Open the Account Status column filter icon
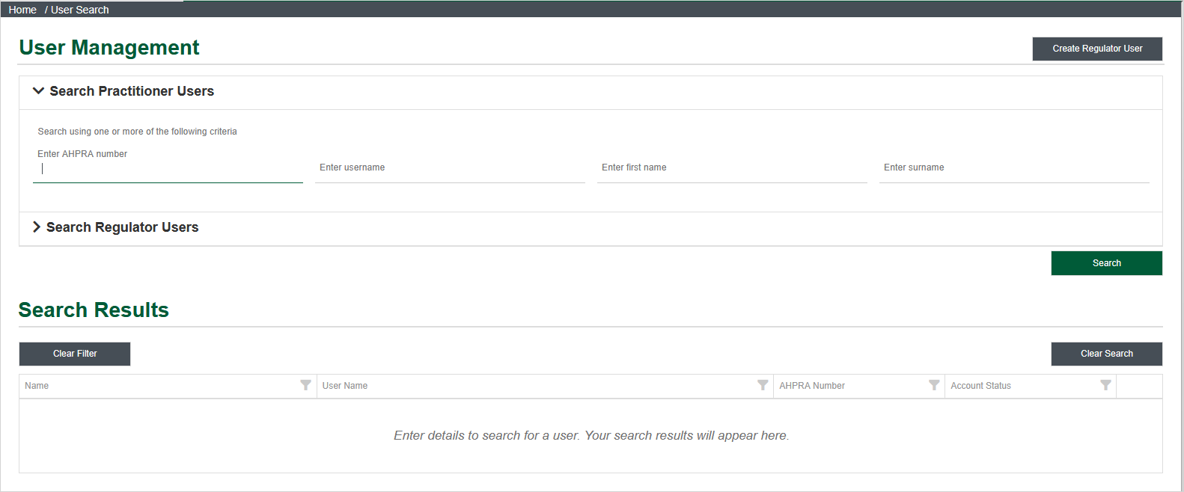The height and width of the screenshot is (492, 1184). pyautogui.click(x=1105, y=385)
